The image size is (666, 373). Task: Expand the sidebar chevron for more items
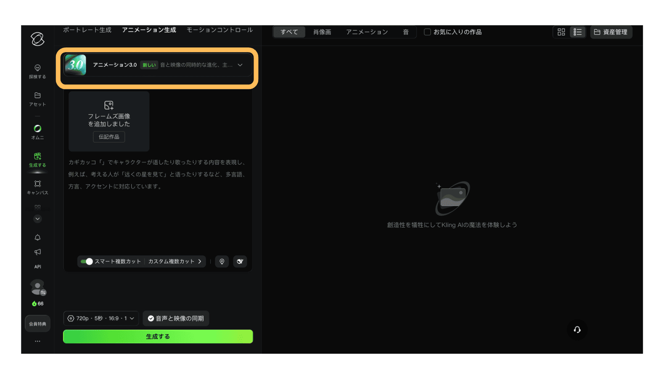pos(37,219)
